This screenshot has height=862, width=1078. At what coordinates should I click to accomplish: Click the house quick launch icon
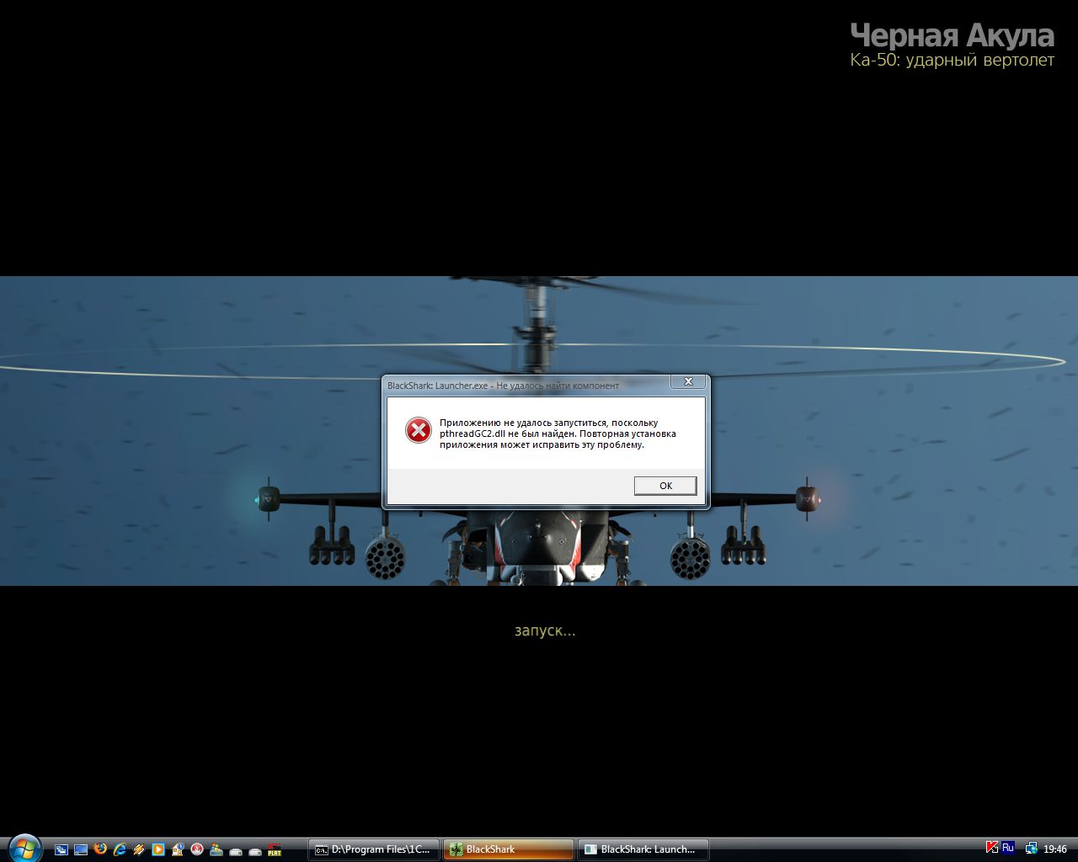[x=178, y=849]
